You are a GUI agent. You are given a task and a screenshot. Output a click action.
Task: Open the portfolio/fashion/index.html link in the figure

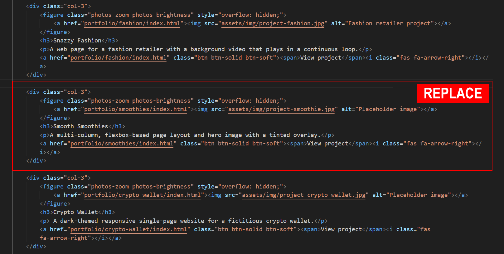(132, 23)
